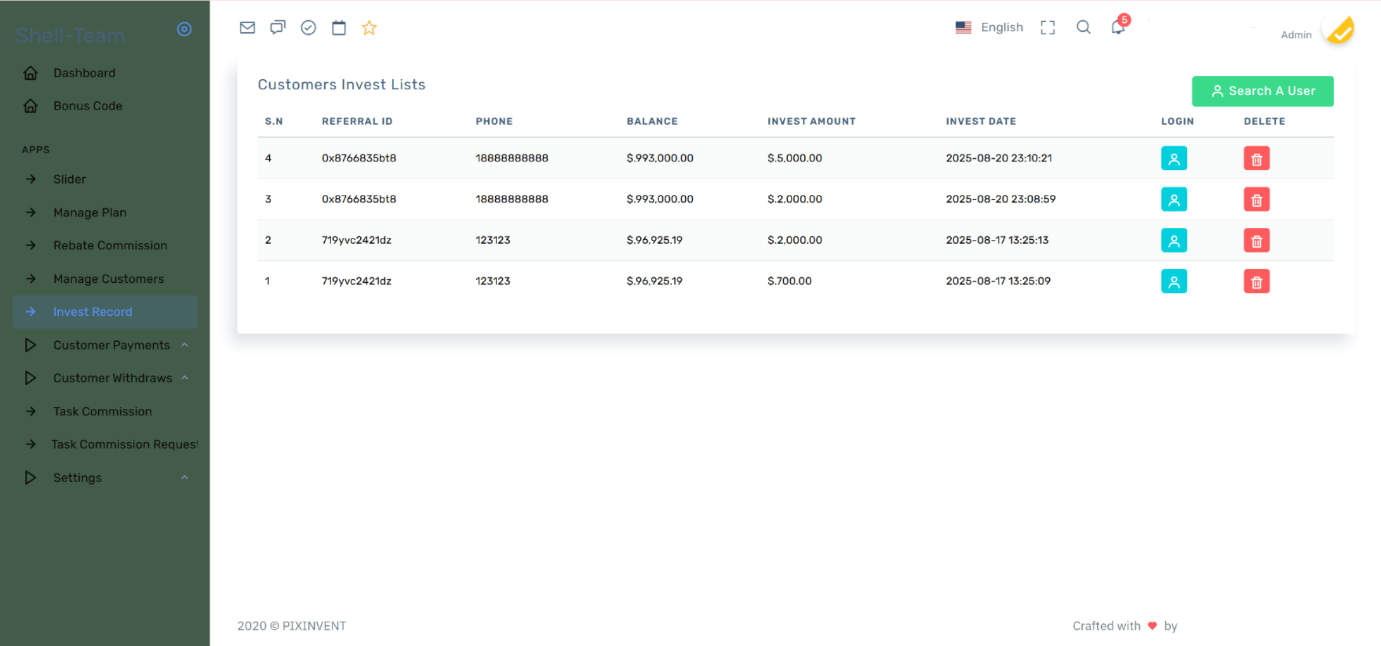Open the to-do checkmark circle icon
1381x646 pixels.
pyautogui.click(x=308, y=27)
